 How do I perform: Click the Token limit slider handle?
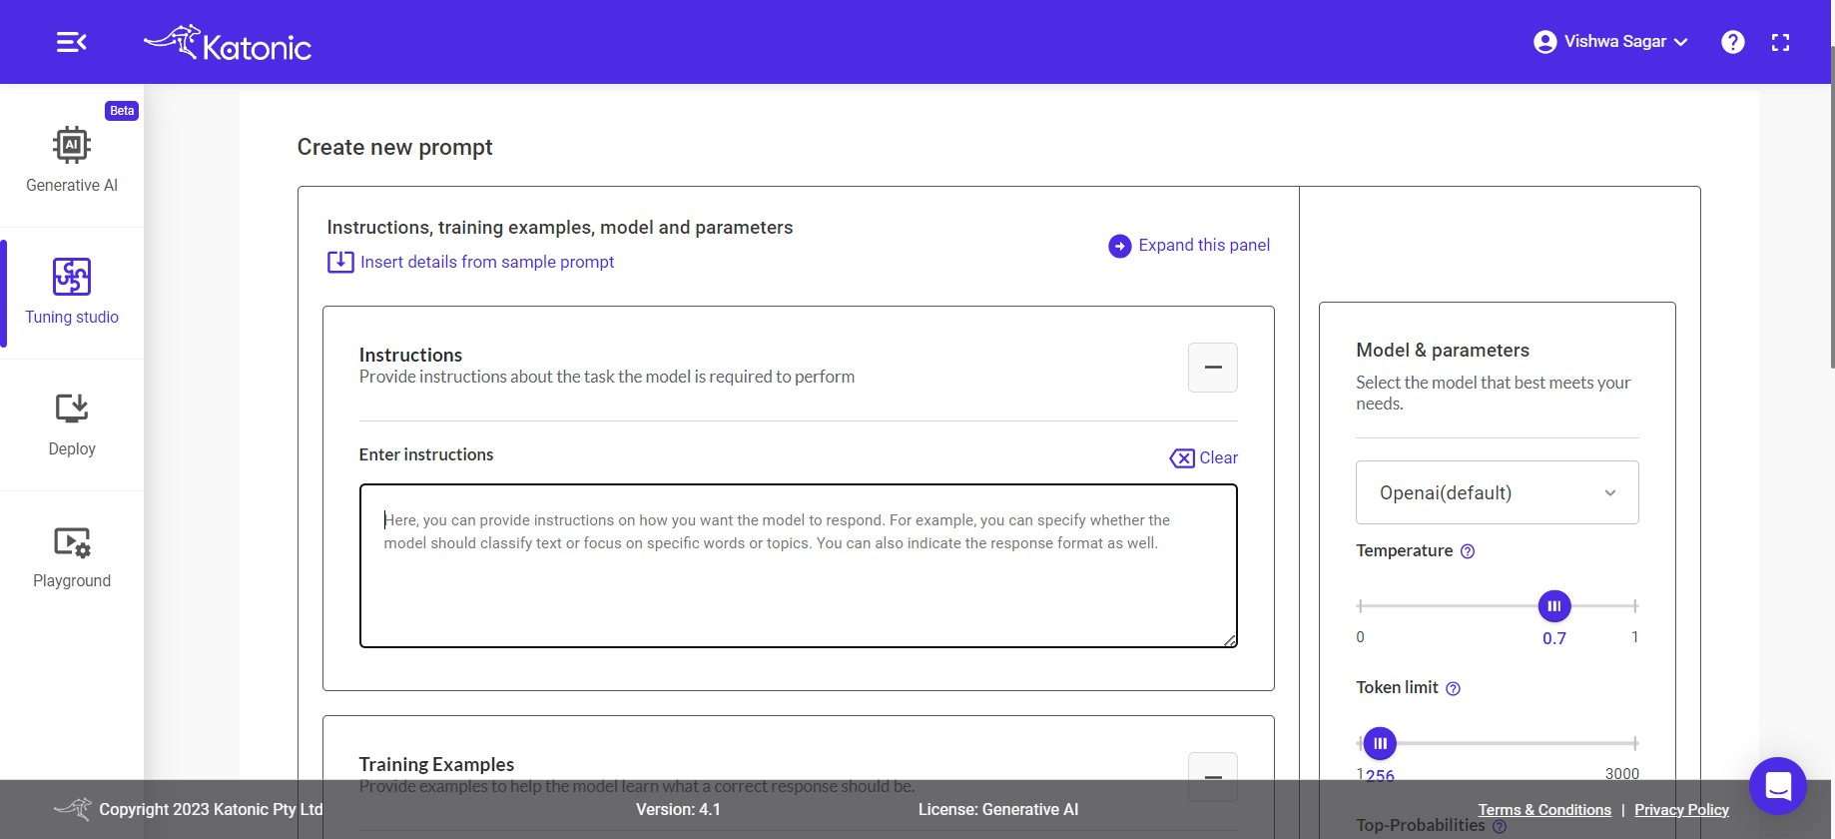tap(1380, 743)
